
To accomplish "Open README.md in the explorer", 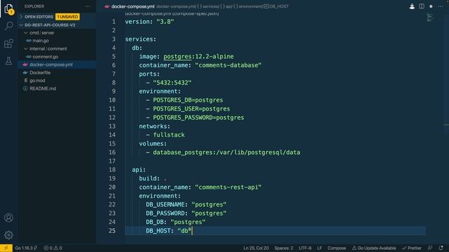I will [43, 89].
